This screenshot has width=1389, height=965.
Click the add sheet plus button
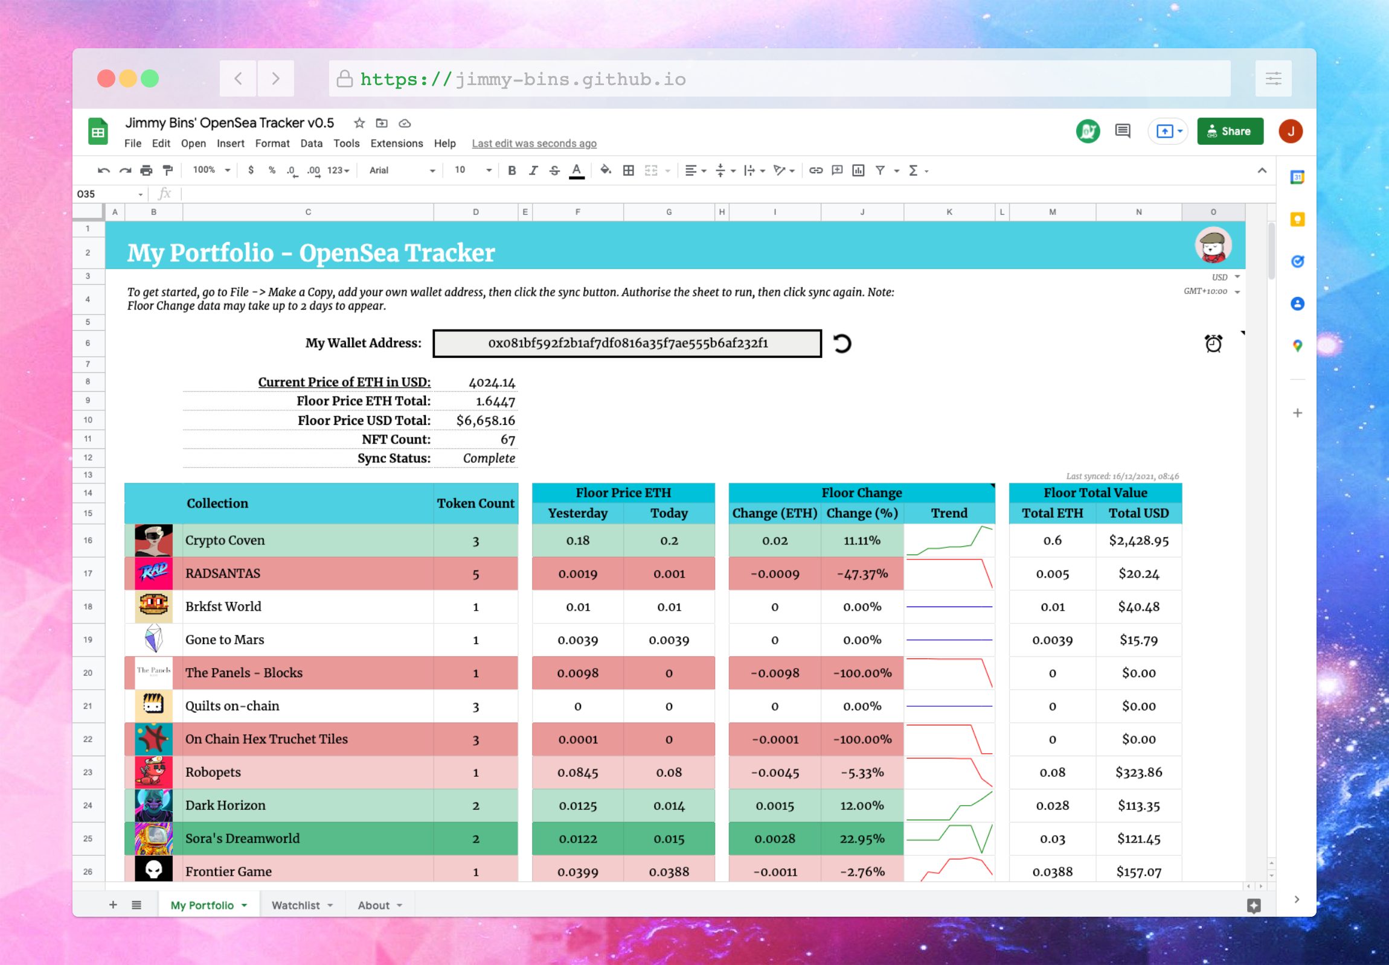click(x=112, y=905)
